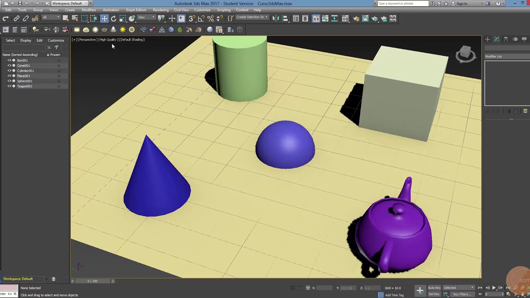Click the Set Key button
The height and width of the screenshot is (298, 530).
[434, 294]
